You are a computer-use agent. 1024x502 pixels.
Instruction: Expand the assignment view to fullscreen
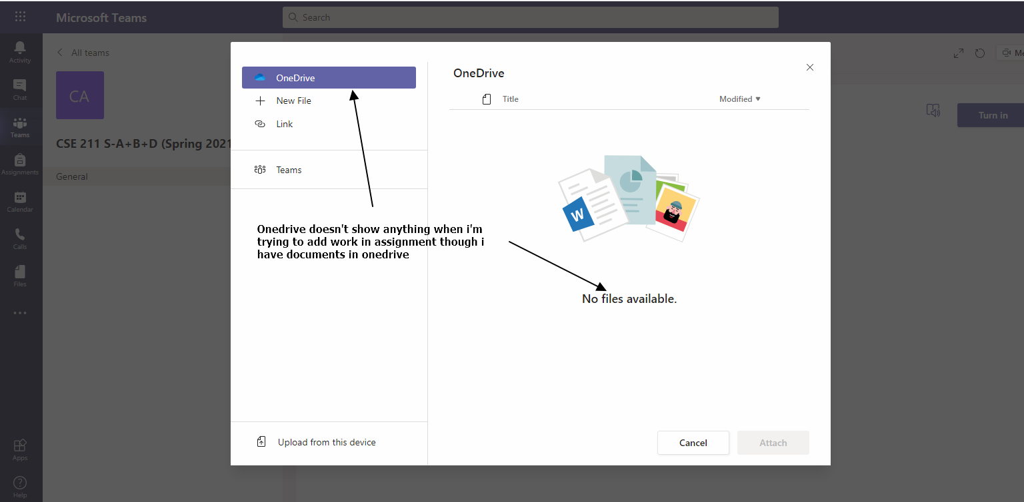(959, 53)
